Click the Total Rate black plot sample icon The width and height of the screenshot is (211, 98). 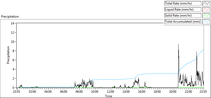point(206,3)
